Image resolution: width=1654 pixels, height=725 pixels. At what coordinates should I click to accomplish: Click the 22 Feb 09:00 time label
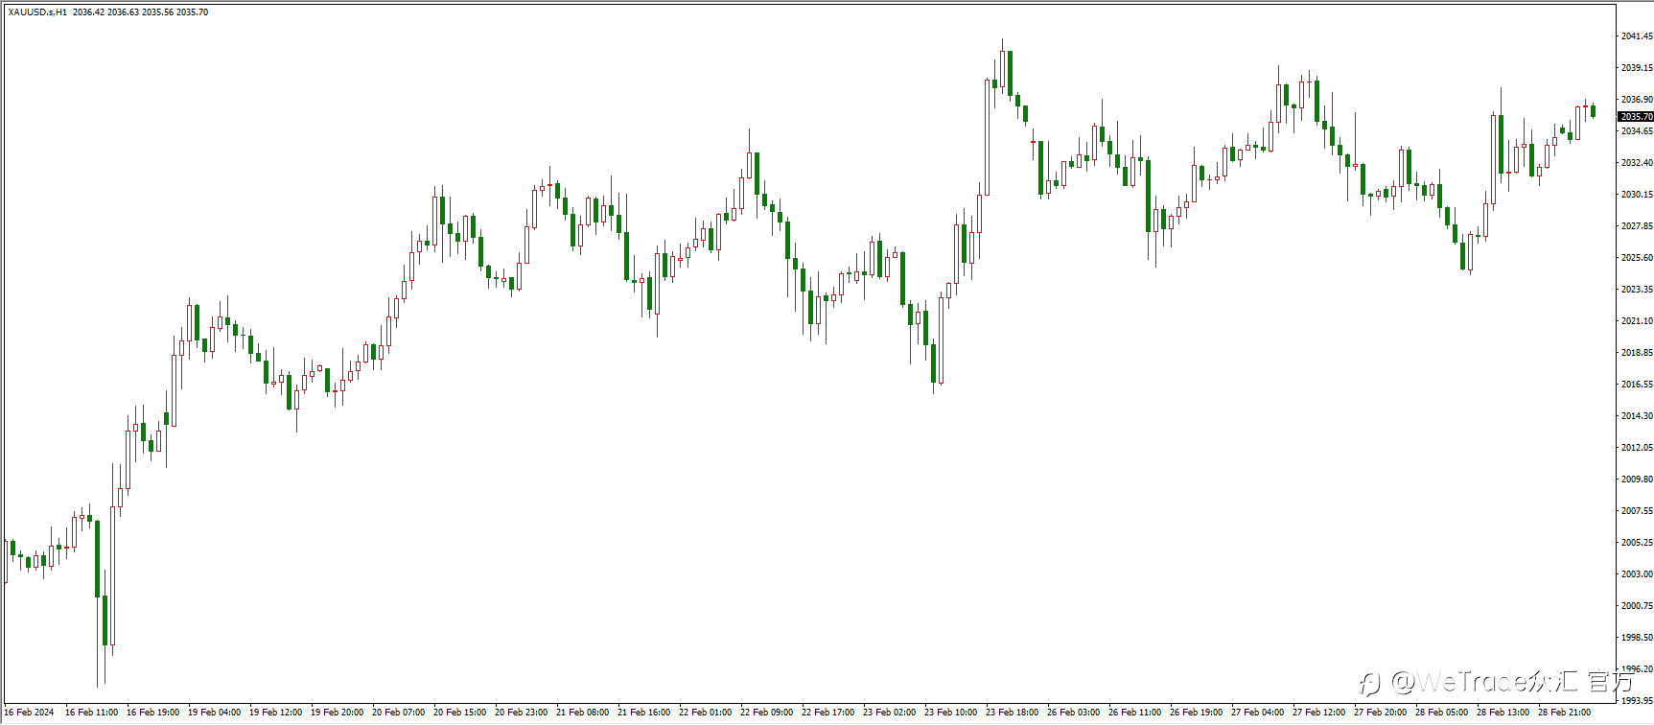coord(766,713)
